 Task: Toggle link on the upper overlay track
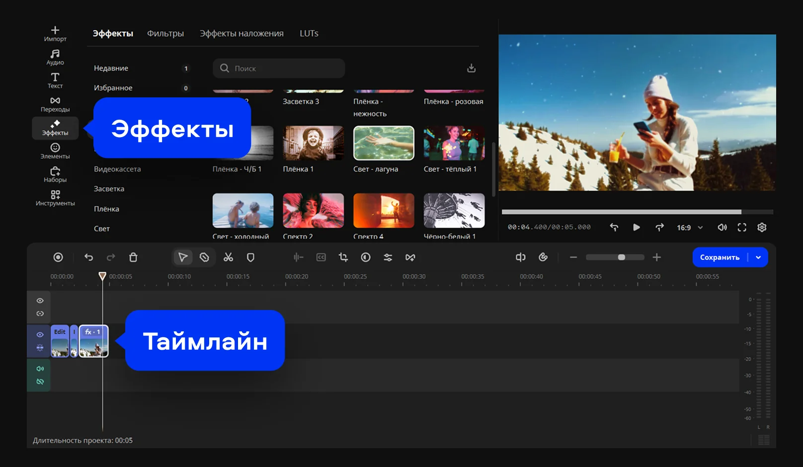pyautogui.click(x=40, y=313)
